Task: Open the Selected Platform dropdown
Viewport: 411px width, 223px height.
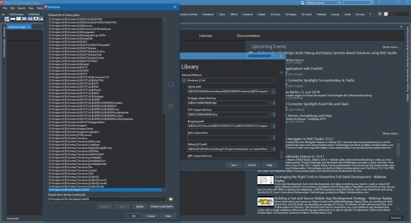Action: [x=229, y=81]
